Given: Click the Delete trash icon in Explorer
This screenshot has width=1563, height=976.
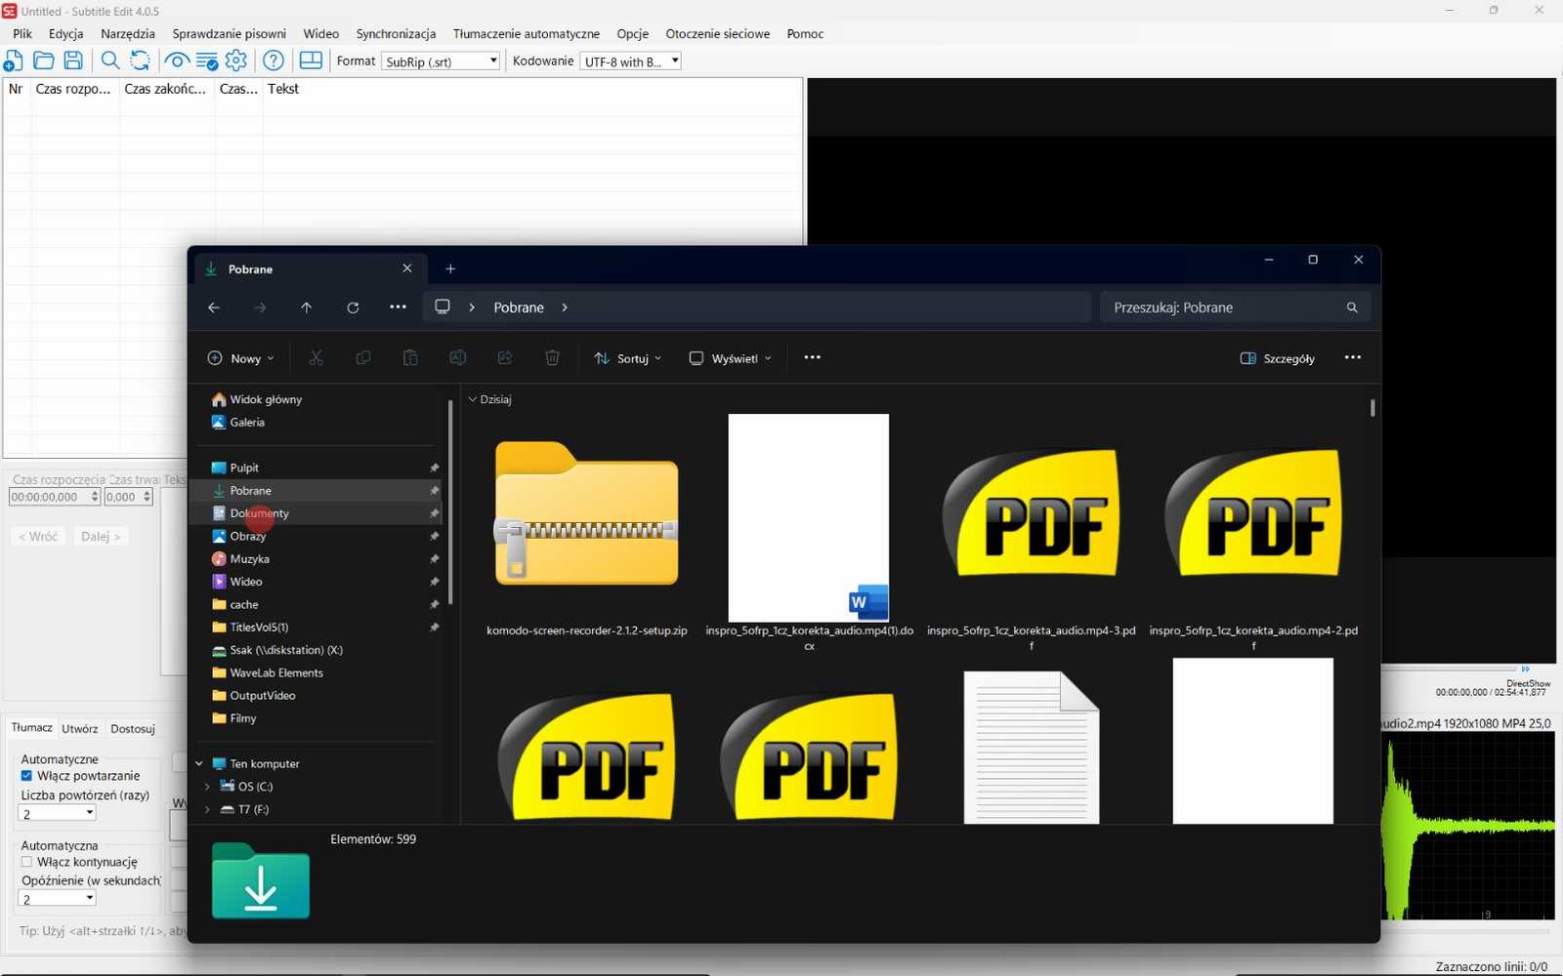Looking at the screenshot, I should click(x=552, y=358).
